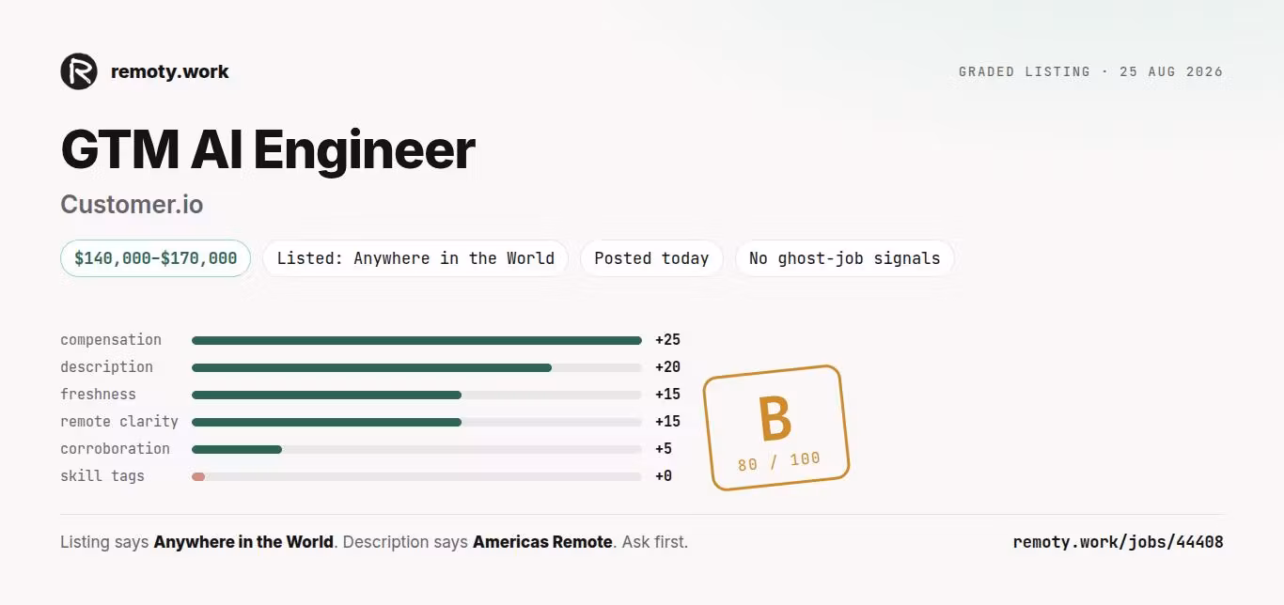Screen dimensions: 1284x605
Task: Click the remoty.work round R logo
Action: (x=79, y=71)
